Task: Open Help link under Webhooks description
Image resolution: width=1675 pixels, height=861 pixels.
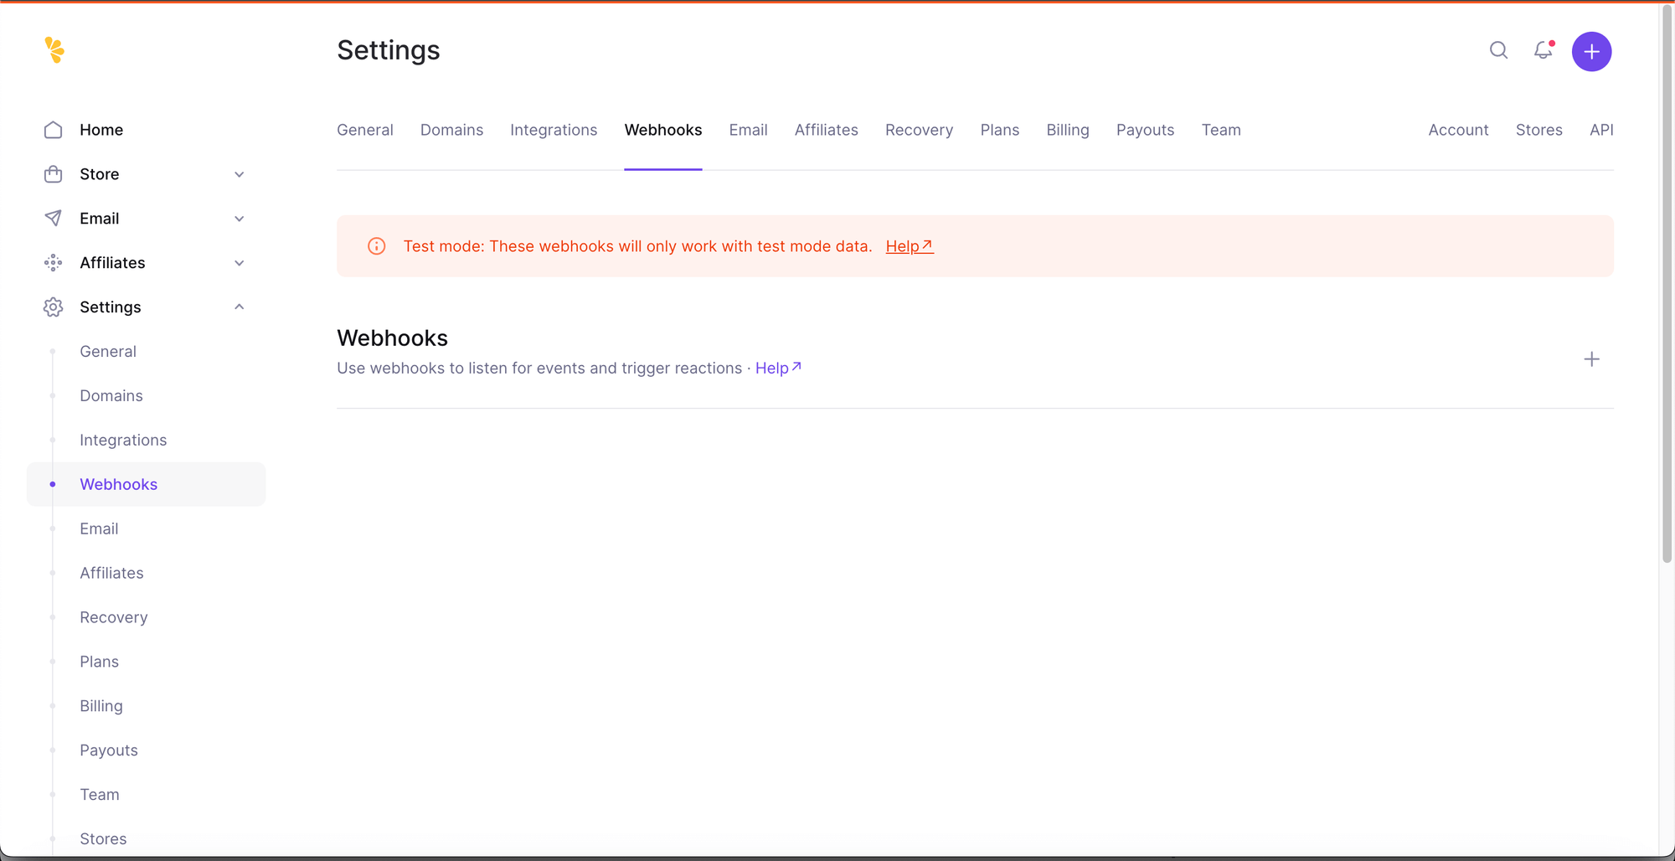Action: coord(777,369)
